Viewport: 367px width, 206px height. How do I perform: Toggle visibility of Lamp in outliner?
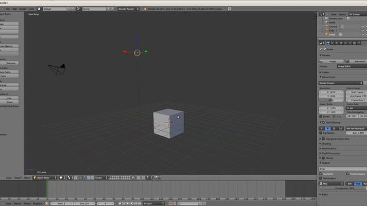362,34
